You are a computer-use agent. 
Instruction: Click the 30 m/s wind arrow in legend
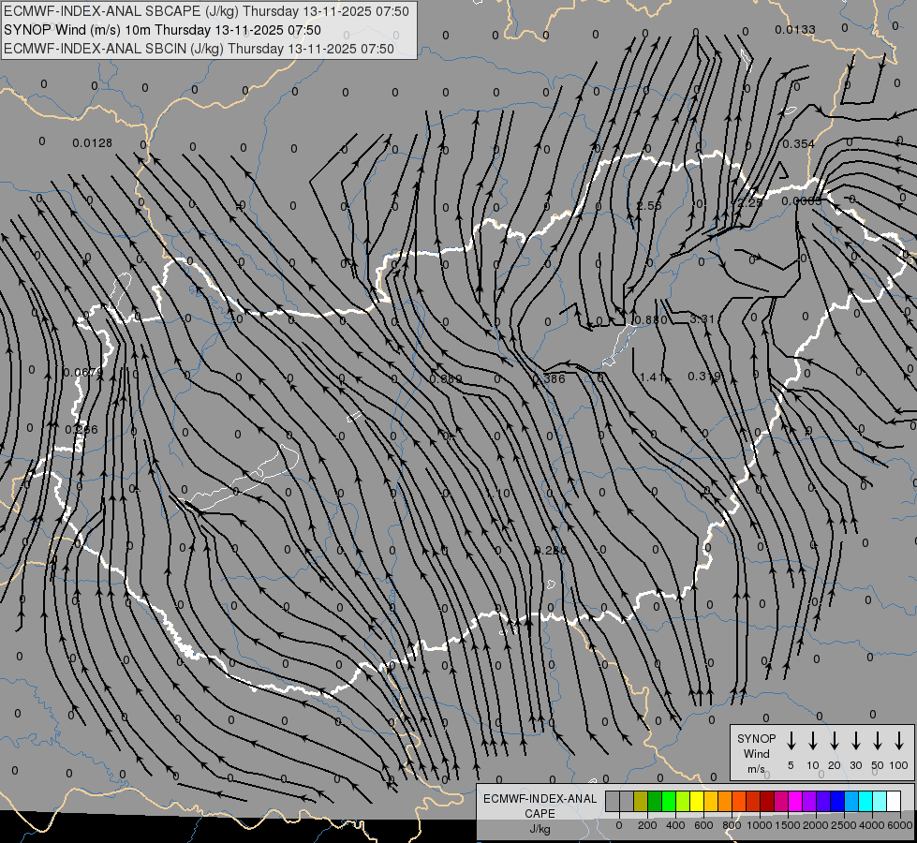click(855, 741)
